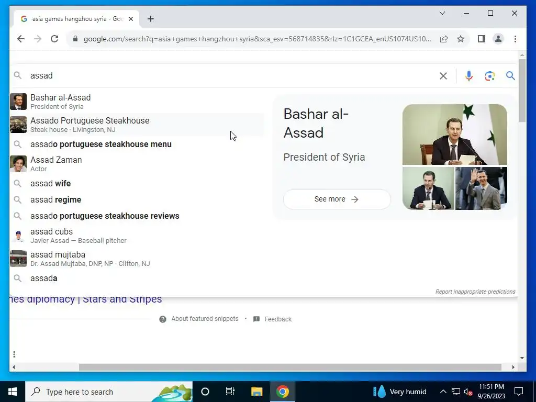Screen dimensions: 536x402
Task: Select Bashar al-Assad suggestion
Action: point(137,102)
